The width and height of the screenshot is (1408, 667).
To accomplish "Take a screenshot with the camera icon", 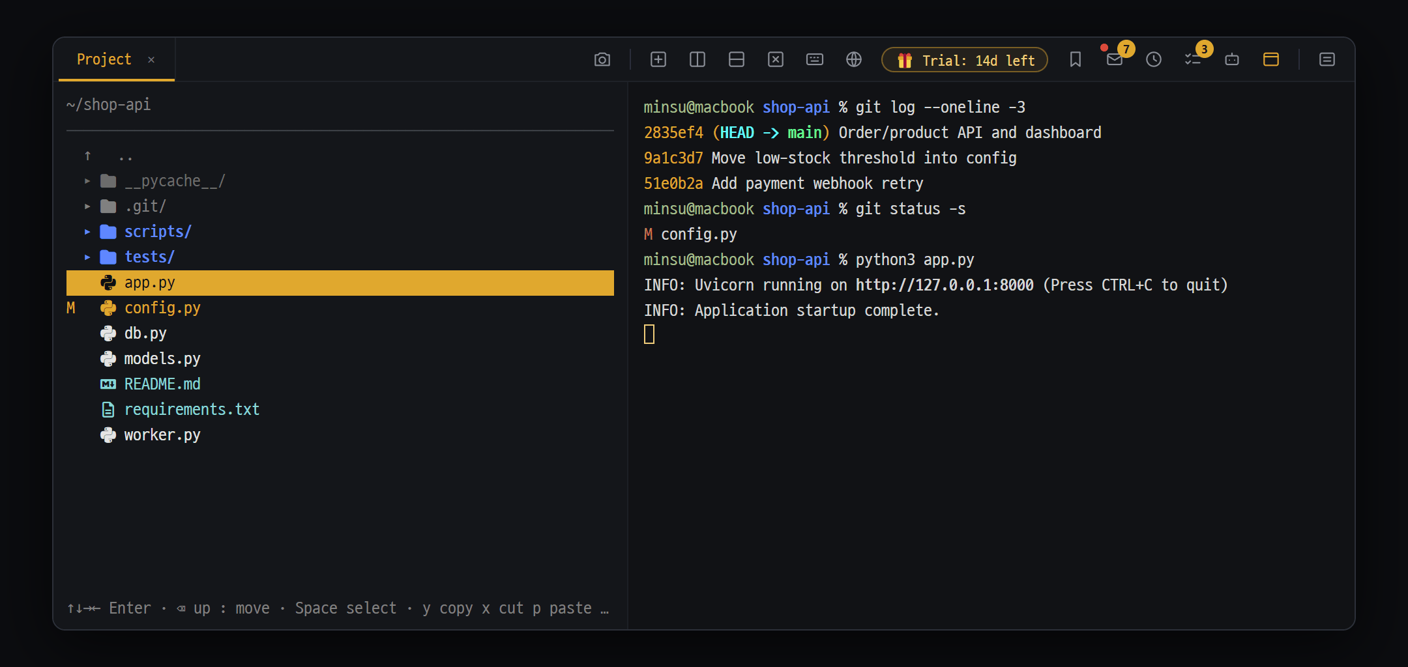I will 602,60.
